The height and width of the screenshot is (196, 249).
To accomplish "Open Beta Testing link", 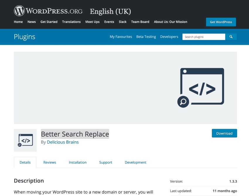I will click(146, 37).
